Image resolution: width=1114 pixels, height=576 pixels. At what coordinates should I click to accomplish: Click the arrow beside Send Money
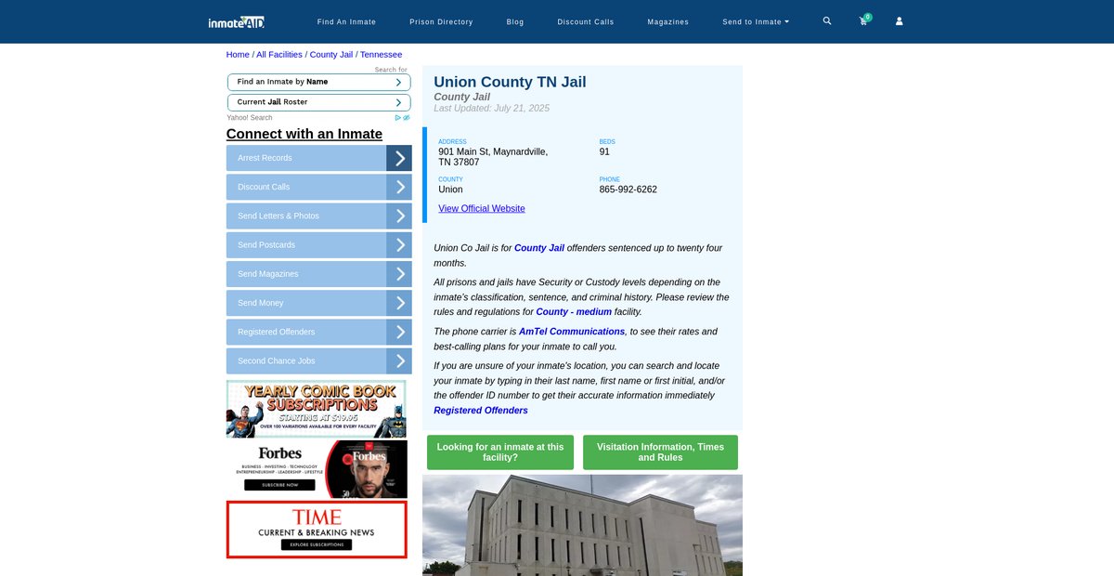[399, 303]
